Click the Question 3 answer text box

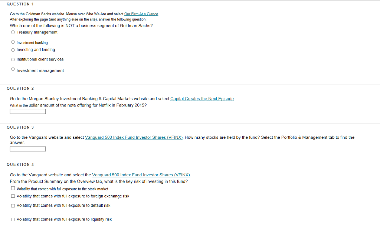pyautogui.click(x=27, y=149)
